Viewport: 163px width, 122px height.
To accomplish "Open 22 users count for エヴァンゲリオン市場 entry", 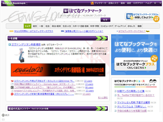I will [88, 81].
